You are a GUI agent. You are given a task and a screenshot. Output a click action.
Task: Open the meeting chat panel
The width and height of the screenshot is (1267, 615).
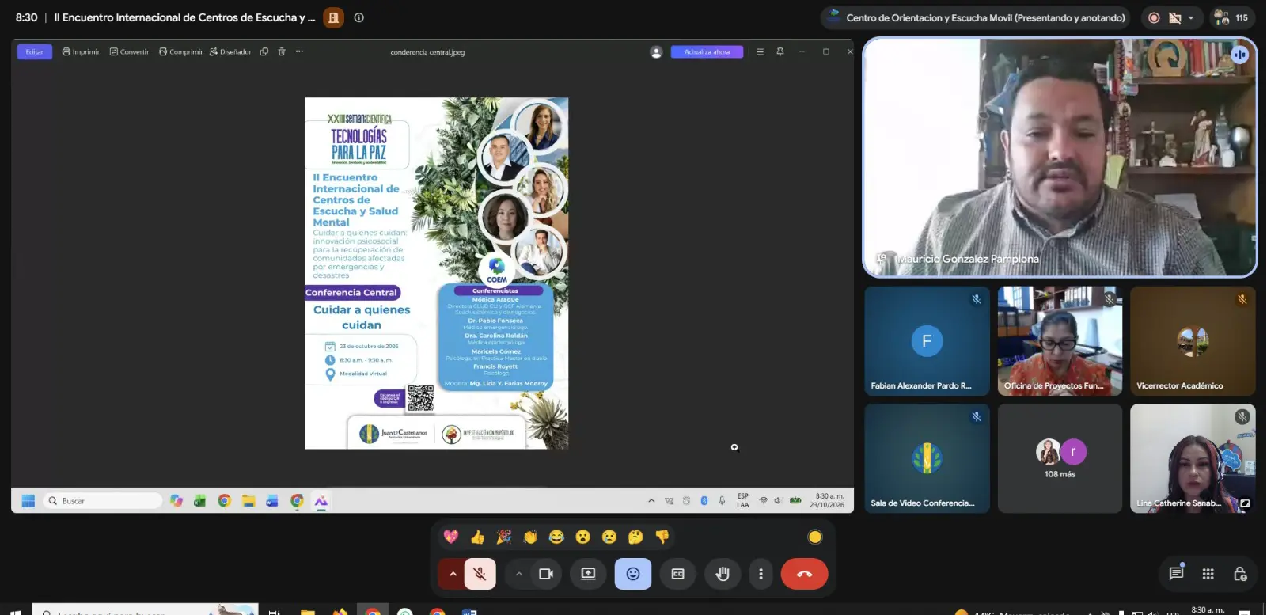tap(1176, 573)
